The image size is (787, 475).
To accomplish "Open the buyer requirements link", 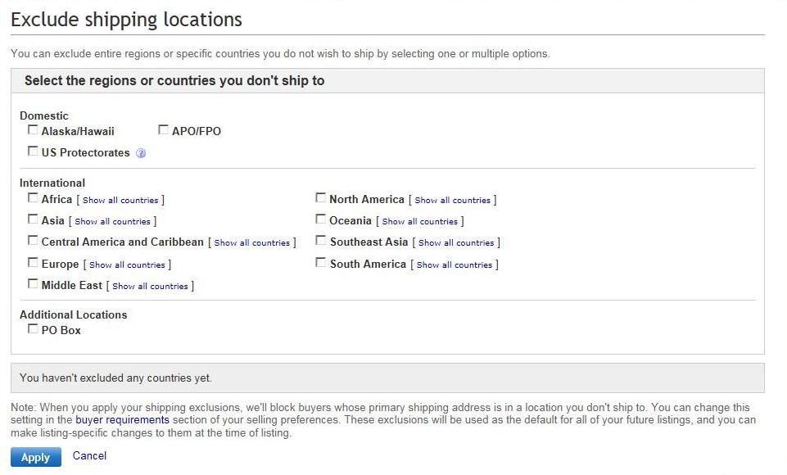I will [122, 420].
